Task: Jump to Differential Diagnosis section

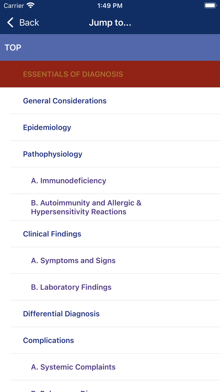Action: click(x=61, y=314)
